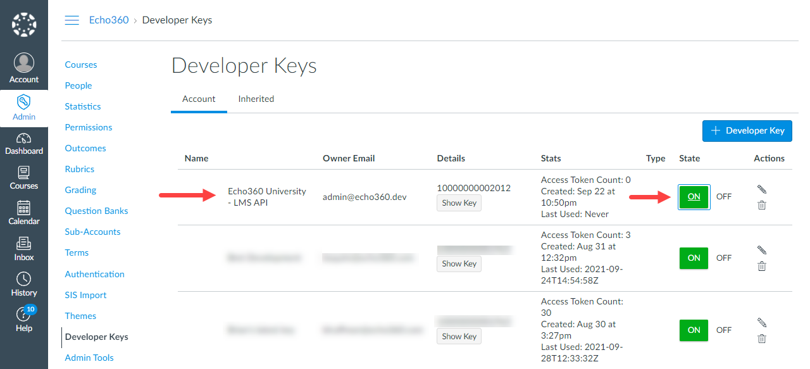810x369 pixels.
Task: Open the Canvas logo home link
Action: 24,25
